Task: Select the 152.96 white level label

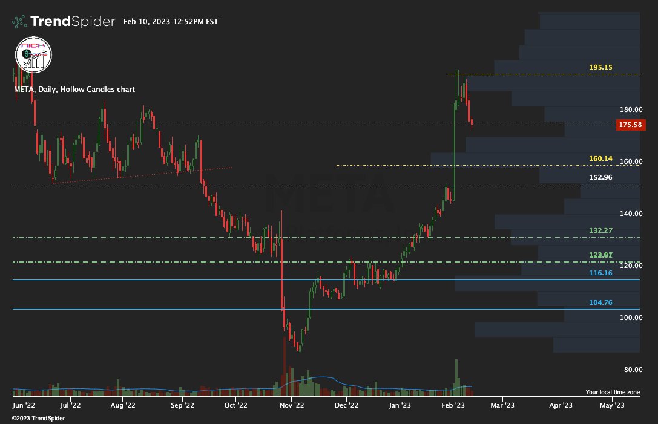Action: 600,177
